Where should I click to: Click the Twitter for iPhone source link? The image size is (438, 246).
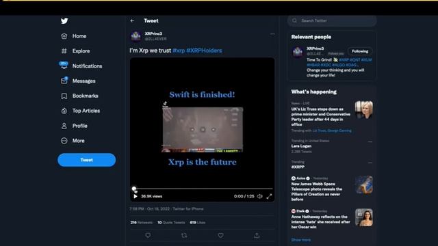point(188,209)
